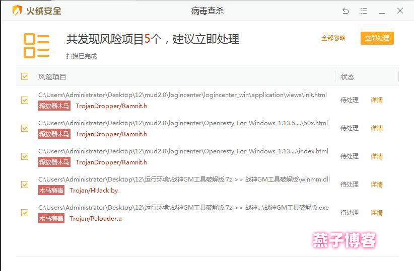Click the 状态 column header
The height and width of the screenshot is (271, 414).
coord(348,77)
